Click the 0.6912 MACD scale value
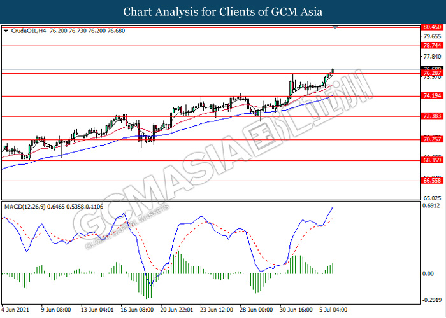 (432, 205)
